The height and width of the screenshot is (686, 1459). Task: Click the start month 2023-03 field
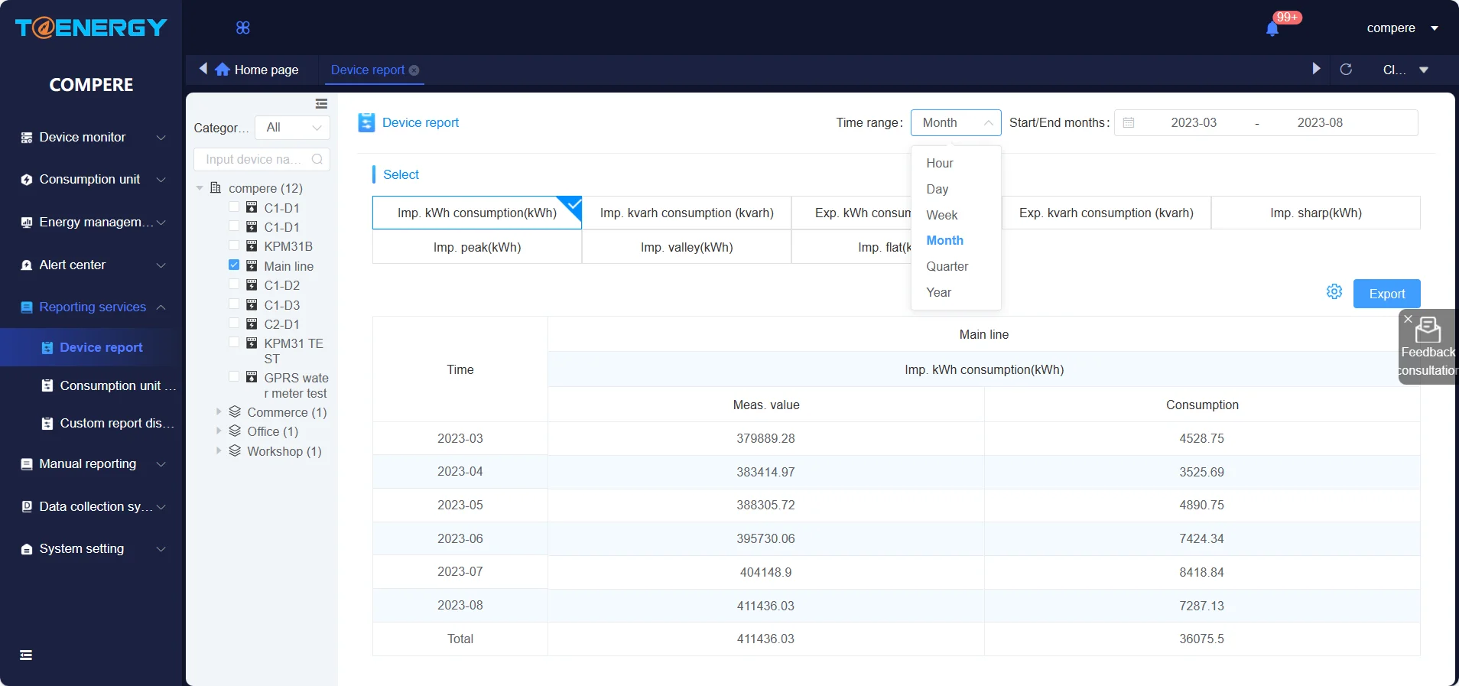pyautogui.click(x=1193, y=123)
